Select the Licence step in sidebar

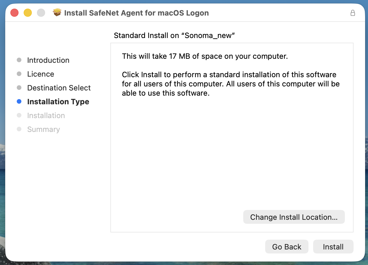point(41,74)
